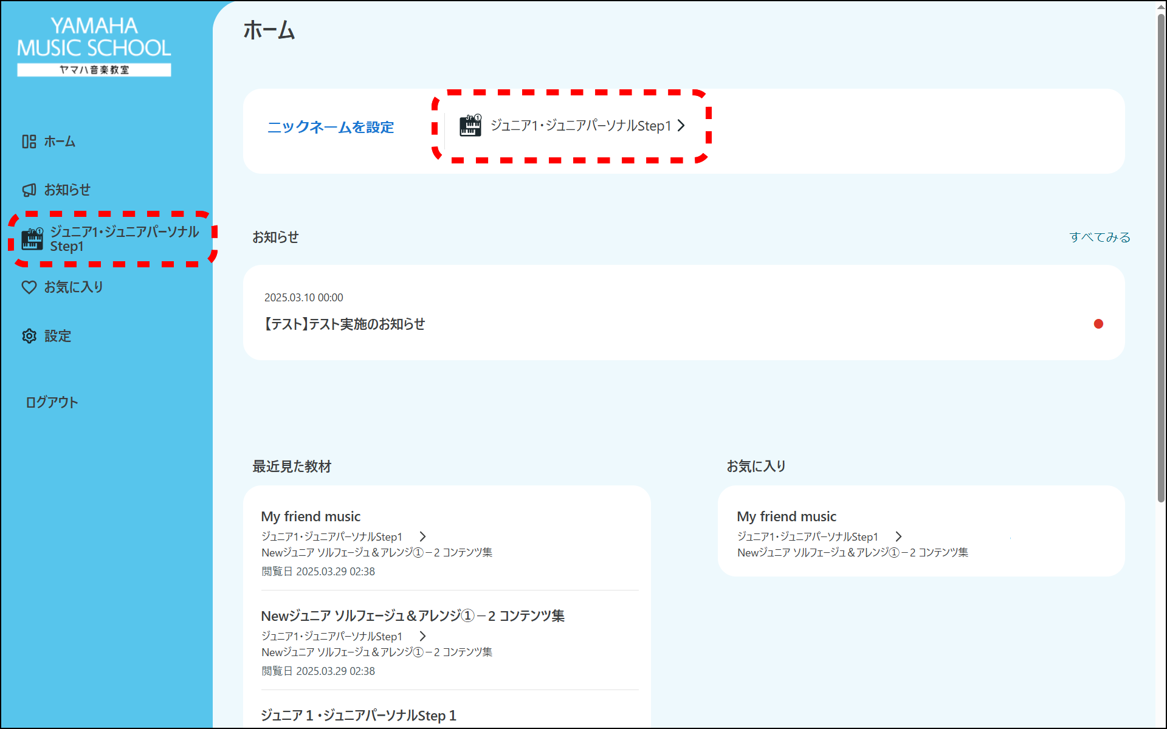The image size is (1167, 729).
Task: Click the keyboard icon in top course card
Action: tap(470, 126)
